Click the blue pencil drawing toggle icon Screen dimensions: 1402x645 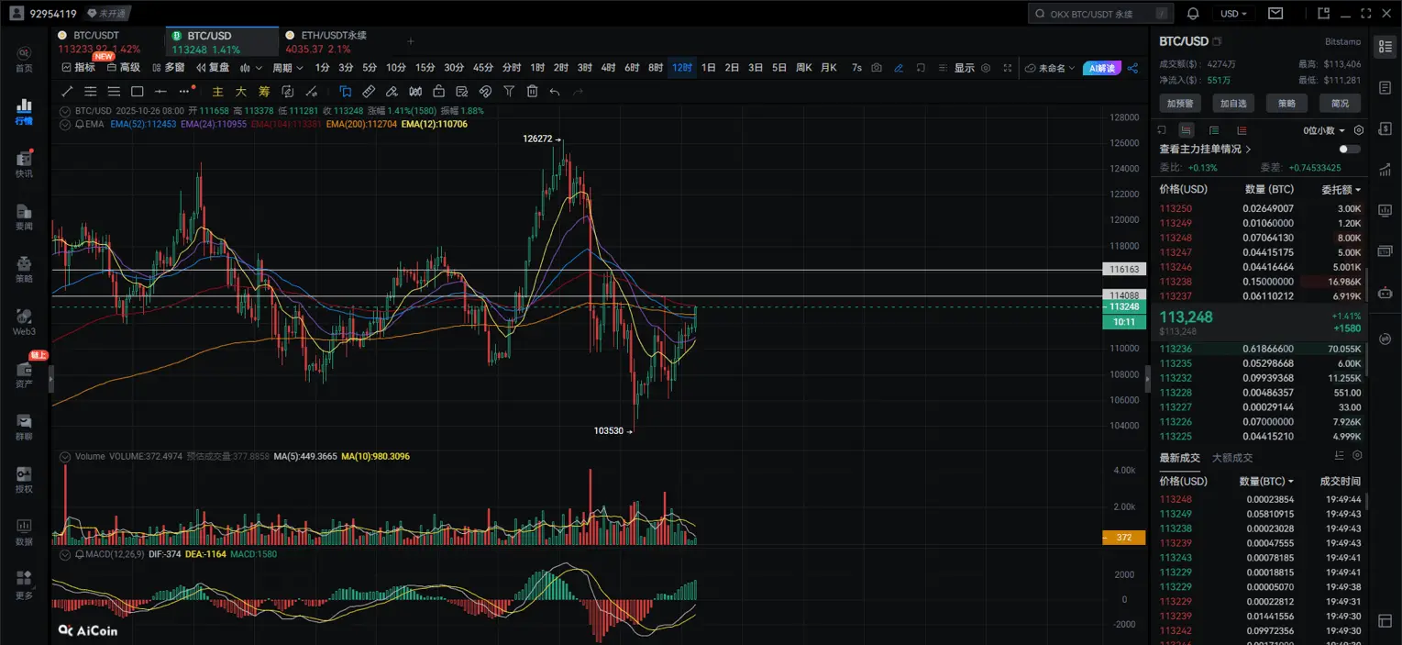[x=899, y=68]
